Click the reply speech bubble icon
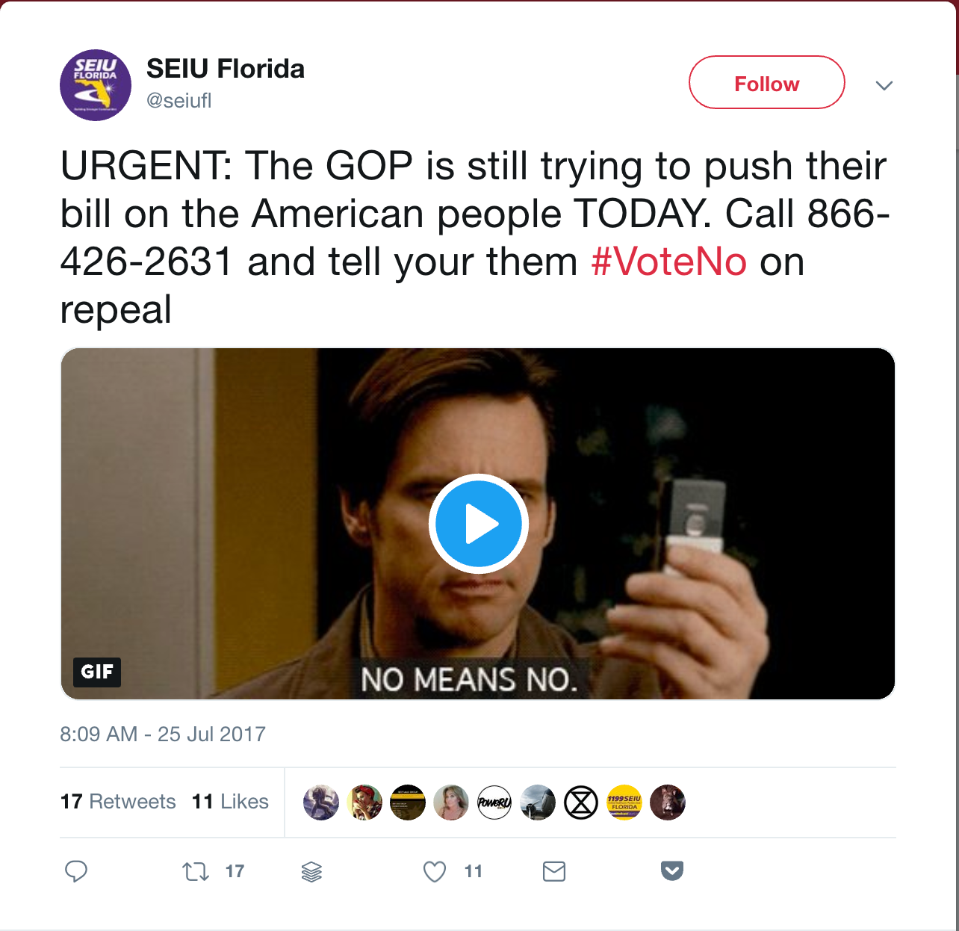The height and width of the screenshot is (931, 959). (76, 871)
